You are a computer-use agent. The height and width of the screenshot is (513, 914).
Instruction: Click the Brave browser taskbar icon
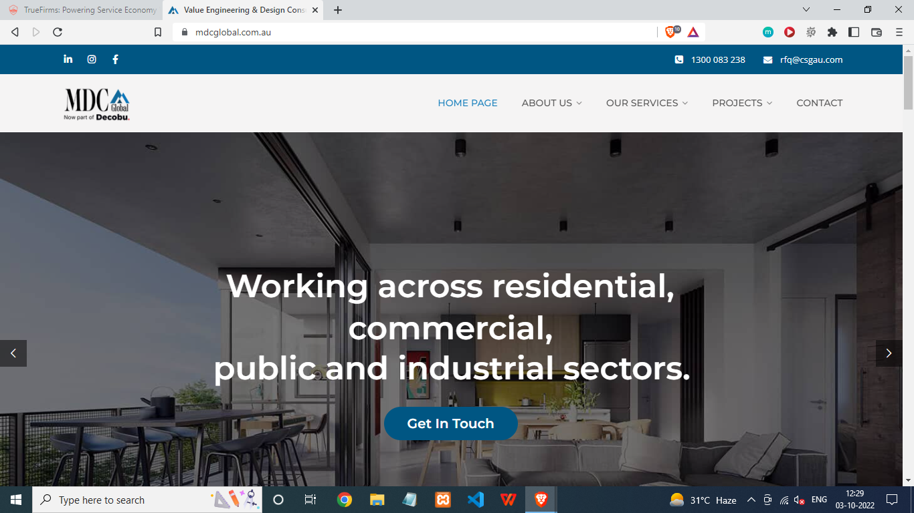pyautogui.click(x=541, y=500)
